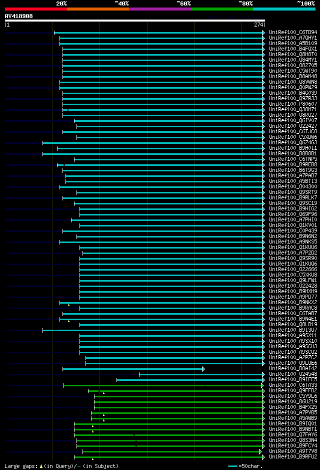Click the cyan ~100% legend segment
This screenshot has height=470, width=320.
pos(284,9)
